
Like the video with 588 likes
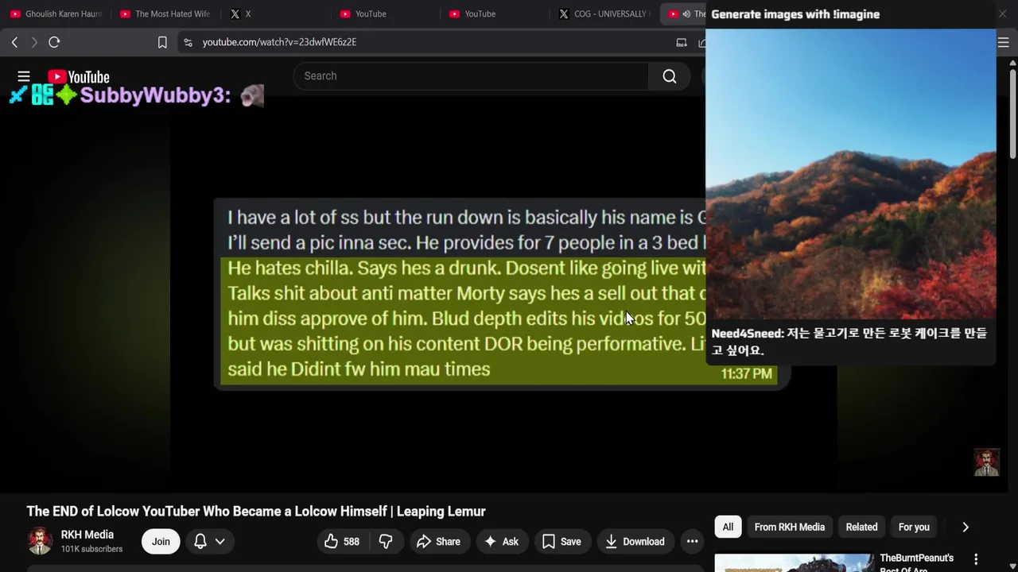click(x=342, y=542)
